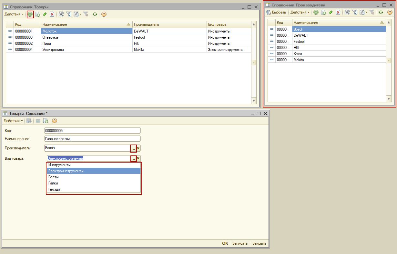Edit item pencil icon in Товары toolbar
397x254 pixels.
45,14
